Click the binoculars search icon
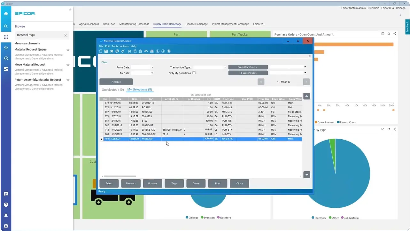 coord(152,51)
